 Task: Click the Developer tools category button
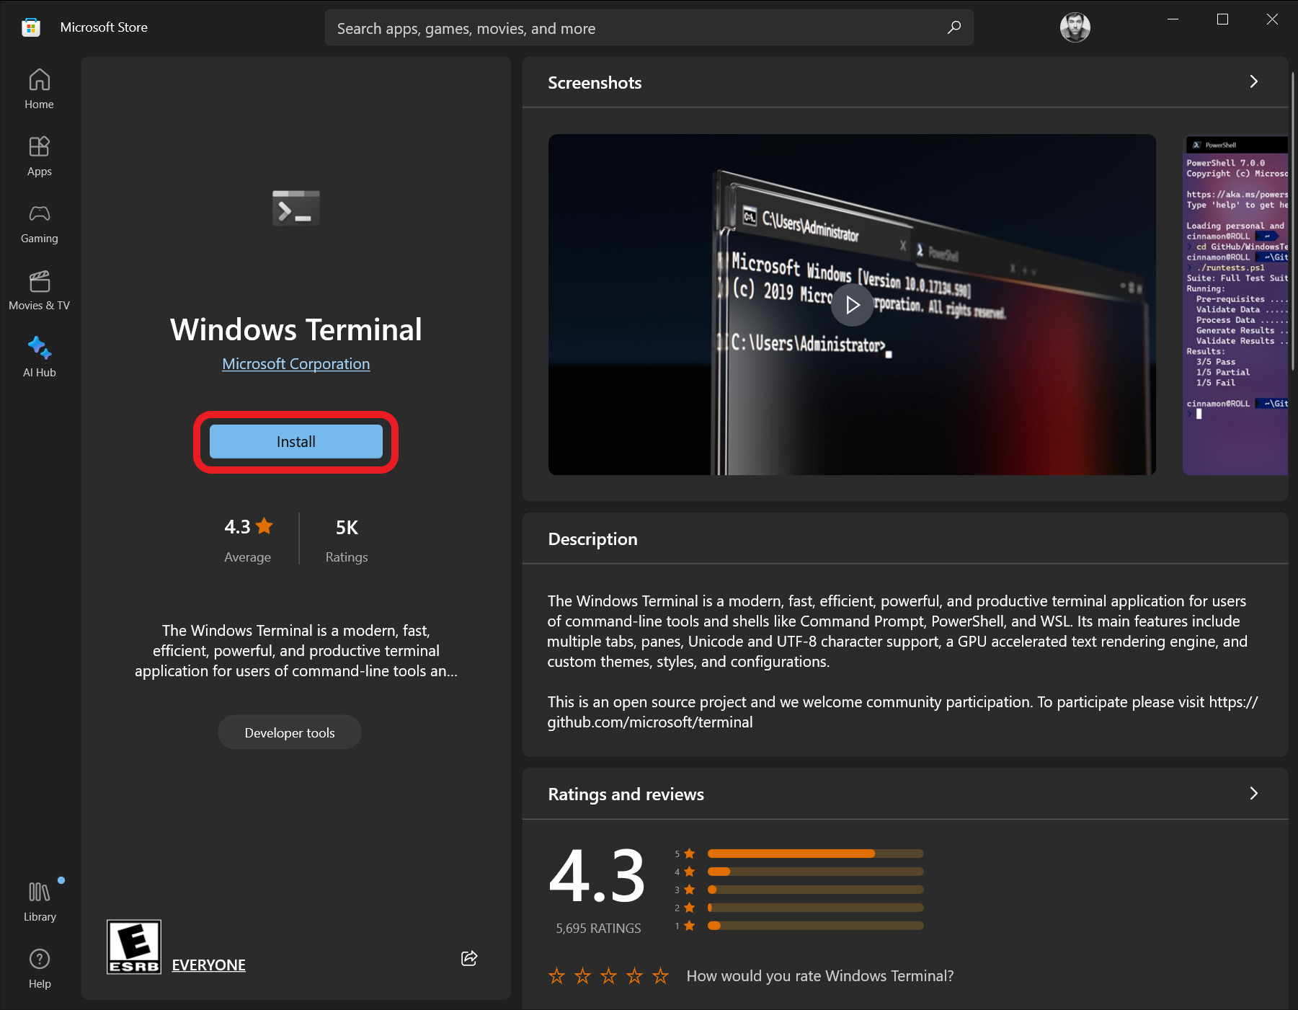pos(289,732)
